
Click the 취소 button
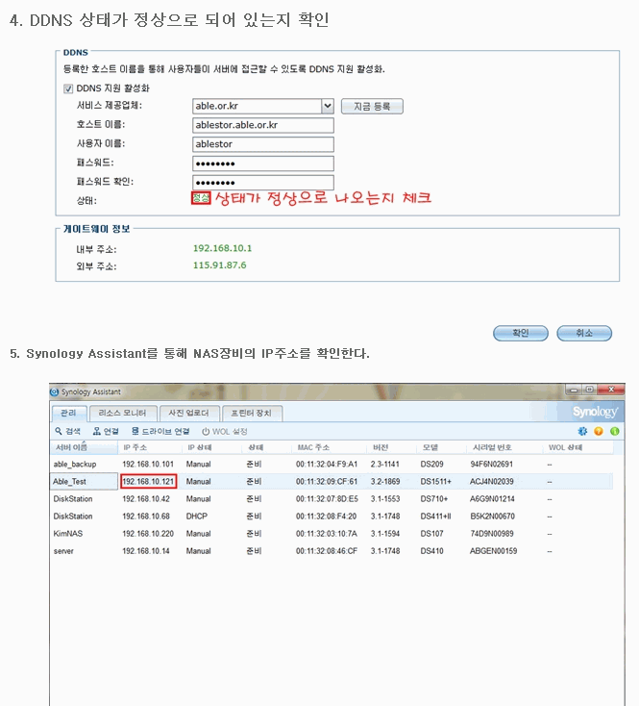(584, 333)
